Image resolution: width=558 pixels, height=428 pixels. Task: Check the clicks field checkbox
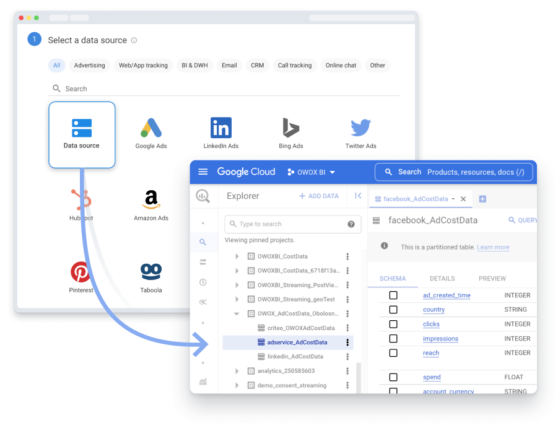393,324
